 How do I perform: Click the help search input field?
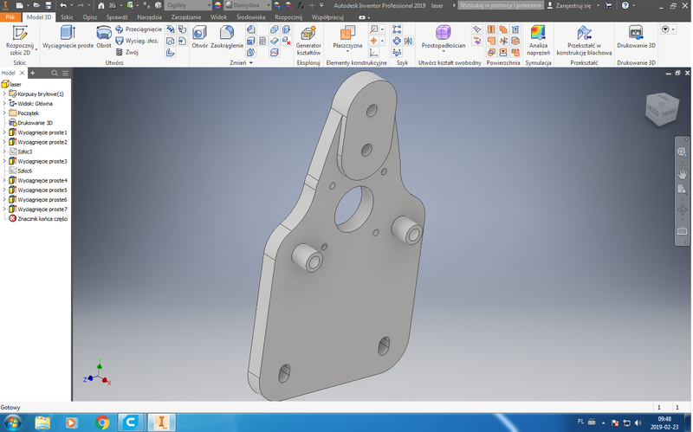tap(501, 5)
